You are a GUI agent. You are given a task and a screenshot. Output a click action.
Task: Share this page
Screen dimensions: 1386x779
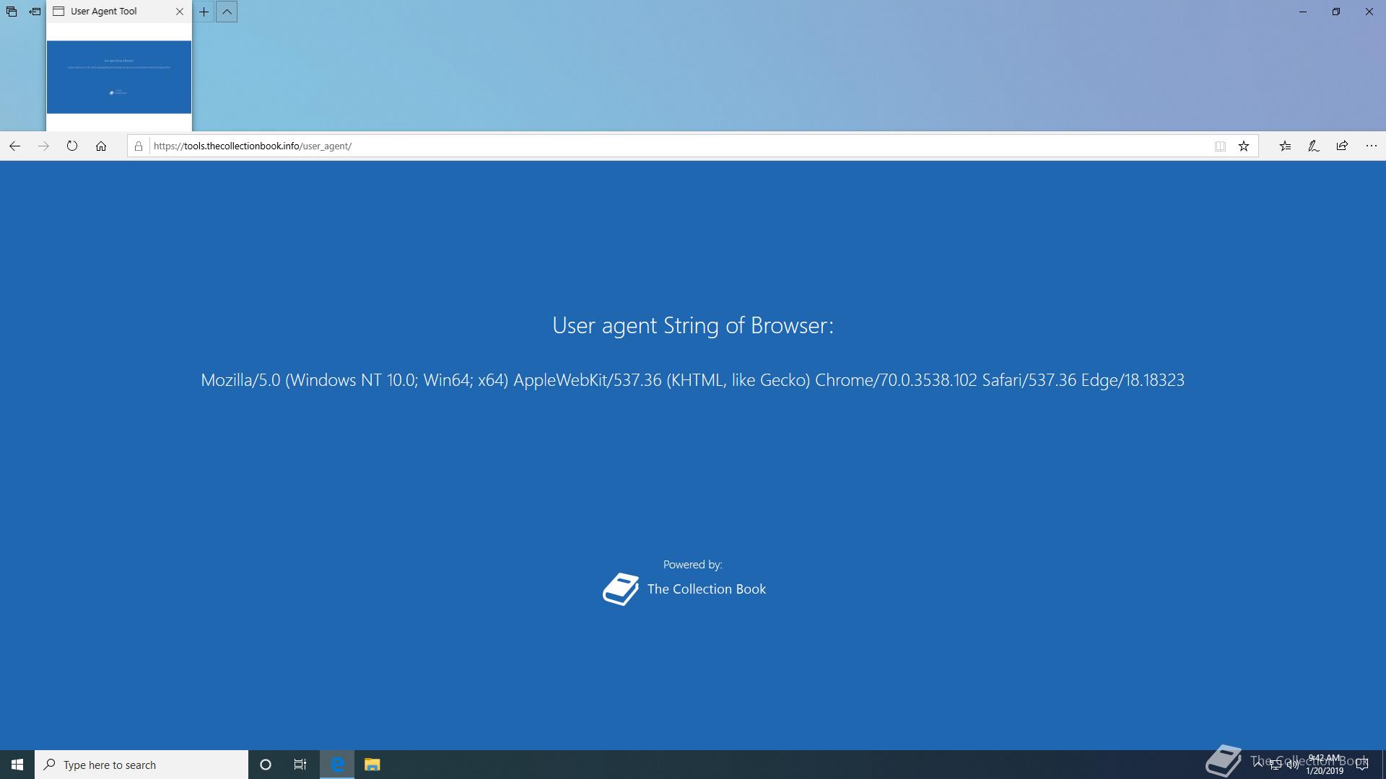(1342, 146)
